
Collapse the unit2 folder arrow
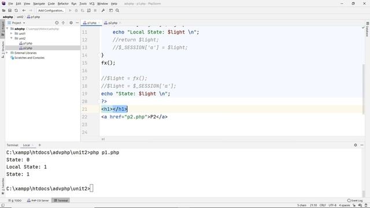12,38
